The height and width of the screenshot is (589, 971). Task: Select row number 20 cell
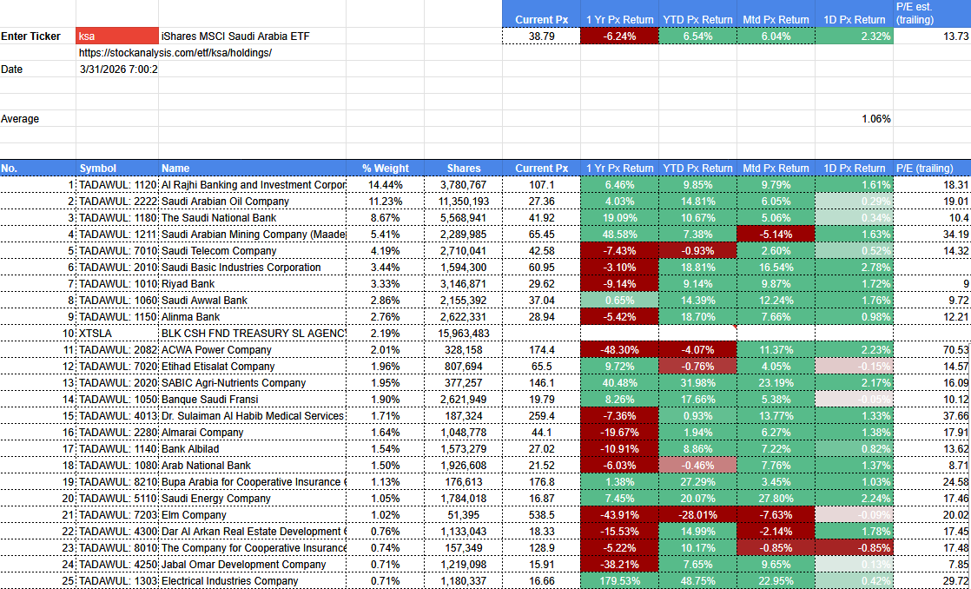tap(37, 499)
